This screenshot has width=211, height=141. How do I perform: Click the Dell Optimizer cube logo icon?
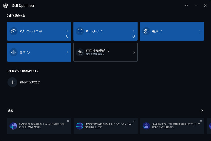6,6
